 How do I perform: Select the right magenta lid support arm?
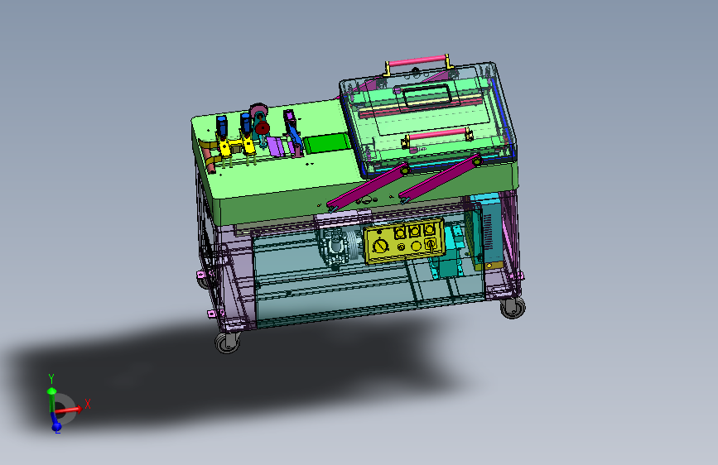441,177
